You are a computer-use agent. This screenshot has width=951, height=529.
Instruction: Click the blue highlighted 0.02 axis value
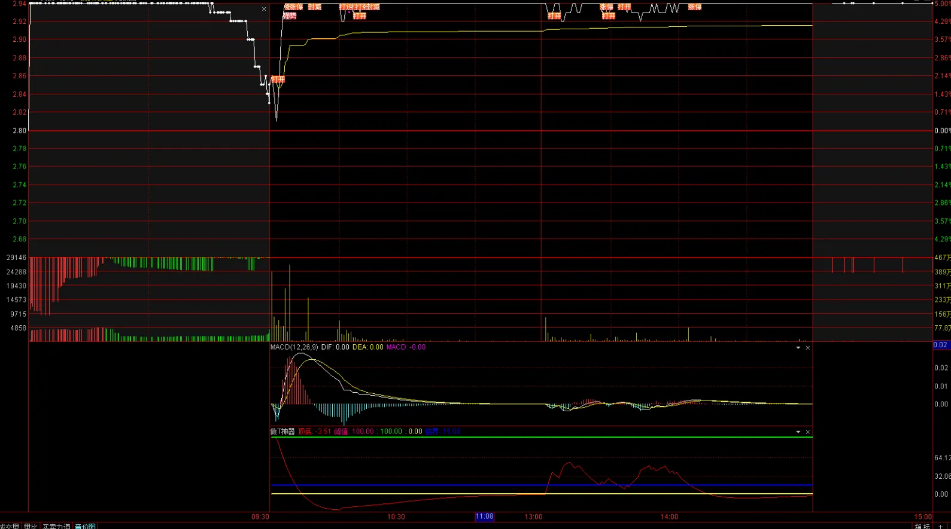click(x=941, y=345)
